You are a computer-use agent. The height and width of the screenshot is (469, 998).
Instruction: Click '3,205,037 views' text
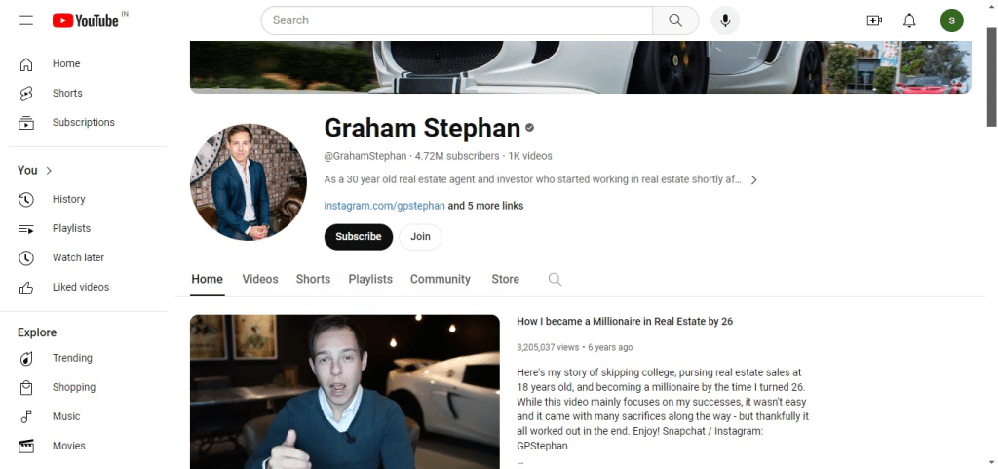pos(548,347)
